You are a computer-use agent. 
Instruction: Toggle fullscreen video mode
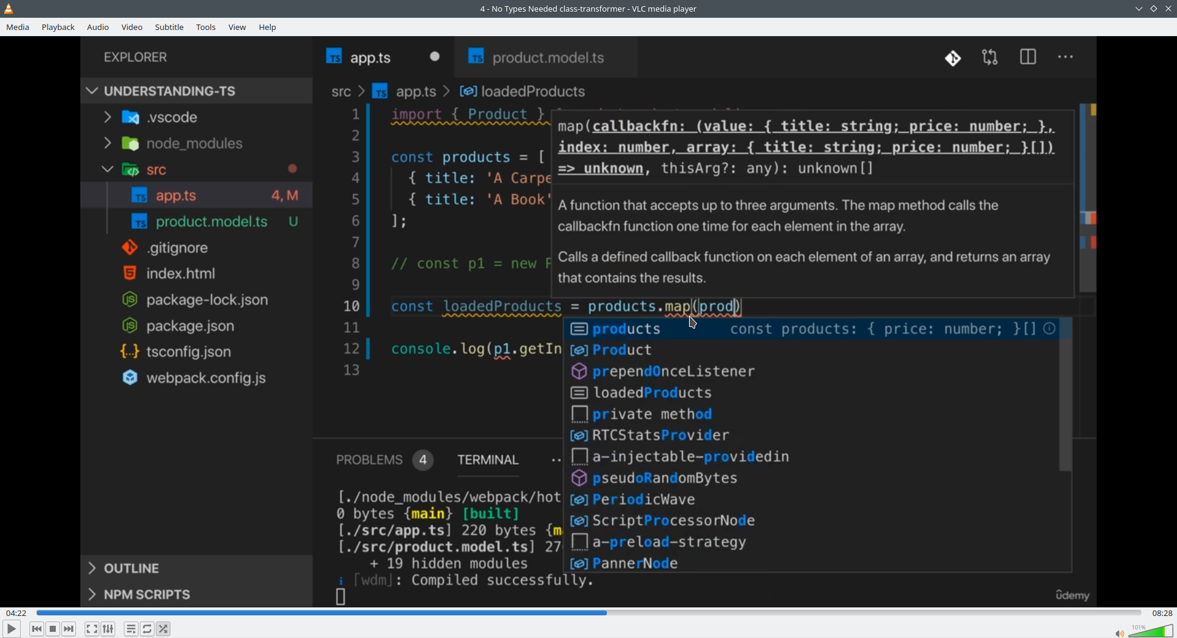(92, 629)
